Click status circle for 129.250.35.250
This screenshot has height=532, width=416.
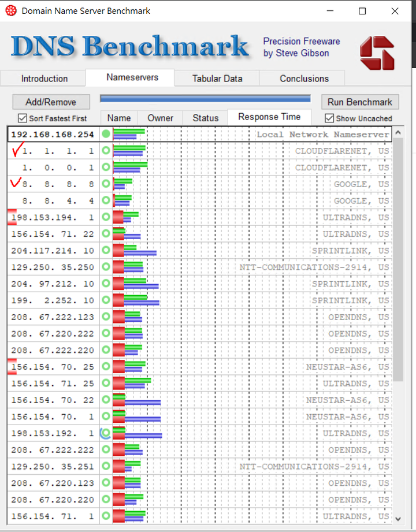pyautogui.click(x=106, y=267)
